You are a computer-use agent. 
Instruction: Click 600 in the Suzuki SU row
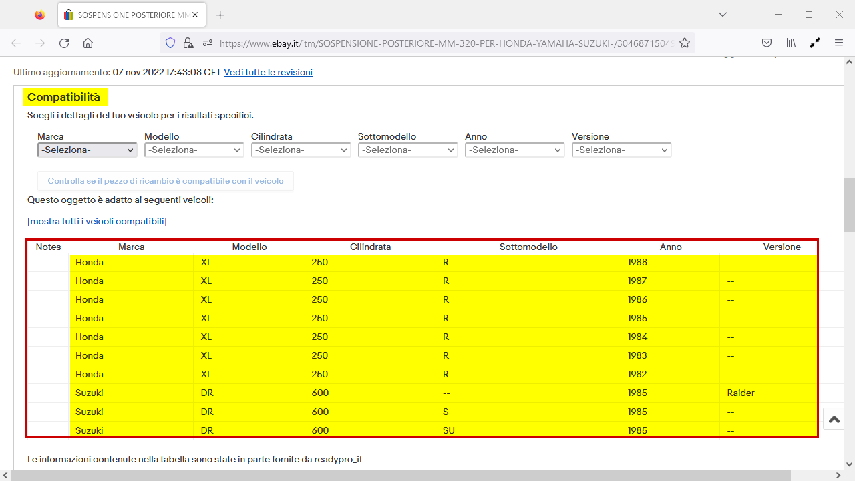[320, 430]
